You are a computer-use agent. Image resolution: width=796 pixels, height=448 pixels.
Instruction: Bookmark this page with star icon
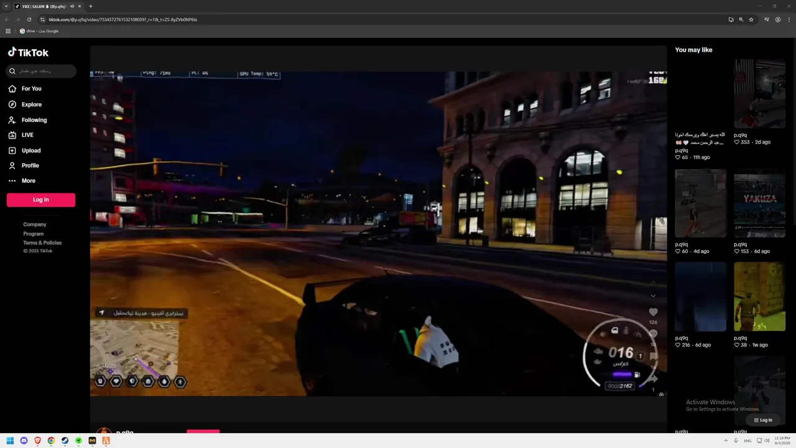(751, 19)
